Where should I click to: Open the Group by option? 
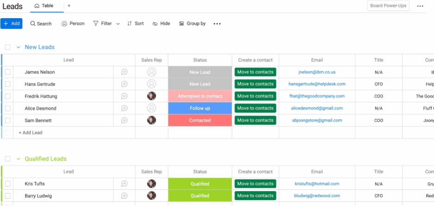(192, 24)
